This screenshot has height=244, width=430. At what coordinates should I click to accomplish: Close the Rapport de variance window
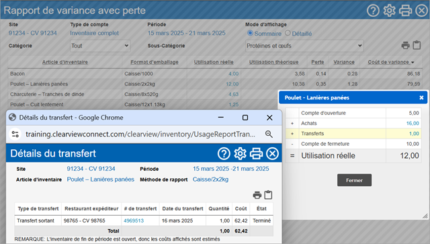point(421,11)
